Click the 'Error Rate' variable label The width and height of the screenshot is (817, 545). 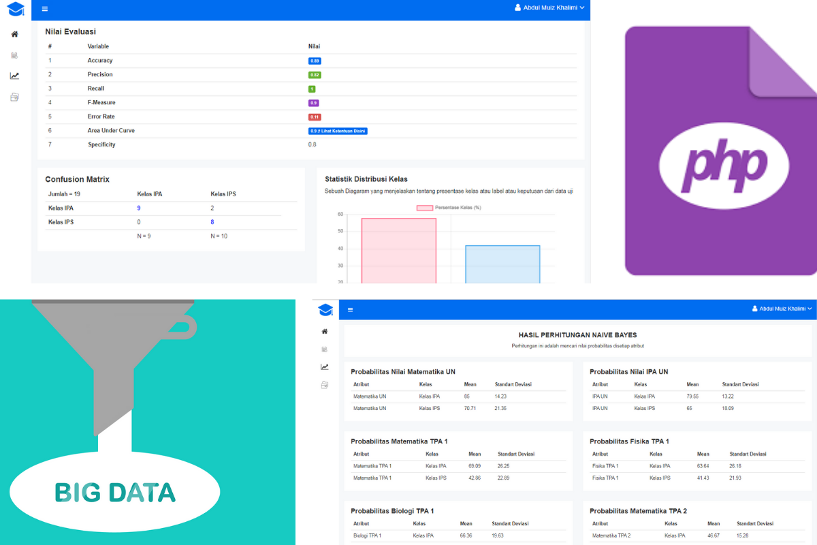pyautogui.click(x=101, y=116)
